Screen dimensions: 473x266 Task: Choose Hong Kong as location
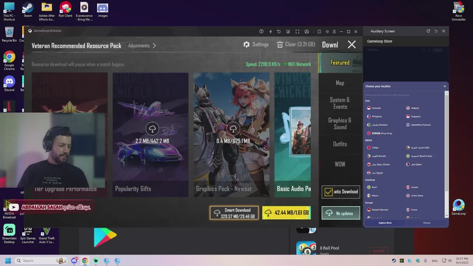pos(380,133)
